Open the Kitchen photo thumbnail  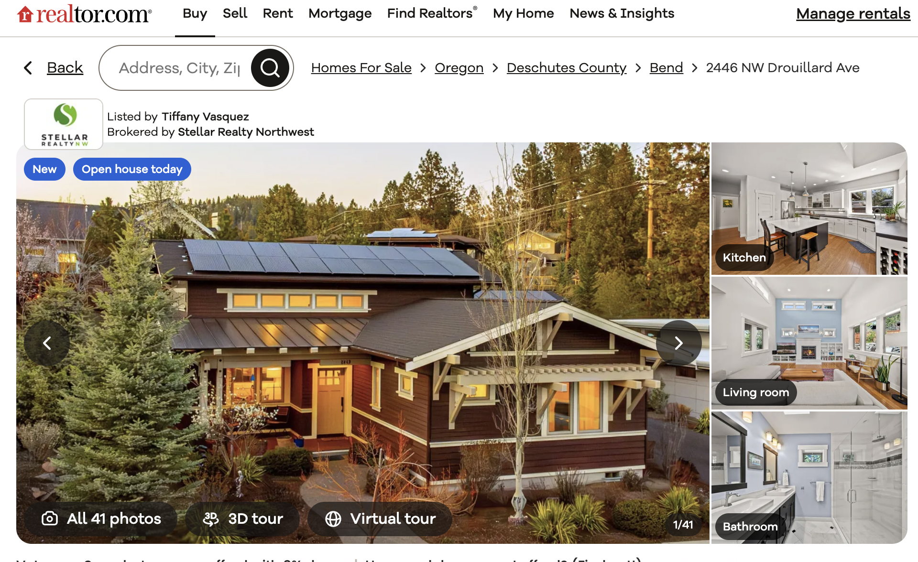coord(809,209)
